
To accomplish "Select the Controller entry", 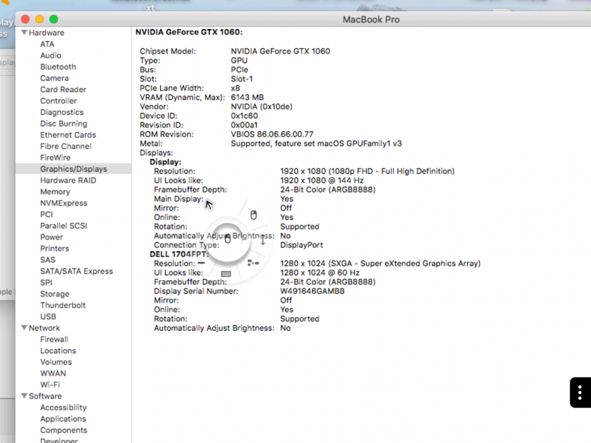I will point(59,100).
